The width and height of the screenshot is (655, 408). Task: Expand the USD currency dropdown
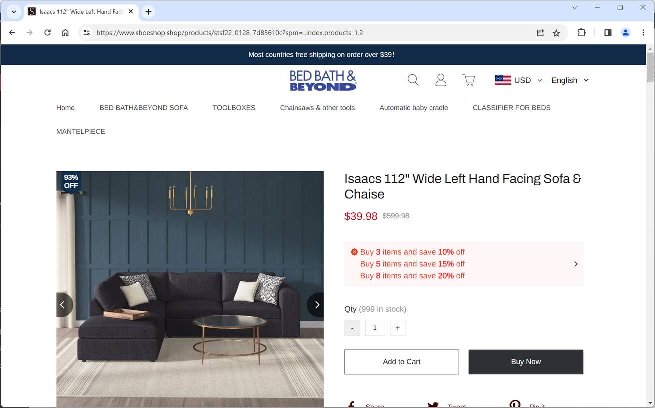[x=518, y=80]
